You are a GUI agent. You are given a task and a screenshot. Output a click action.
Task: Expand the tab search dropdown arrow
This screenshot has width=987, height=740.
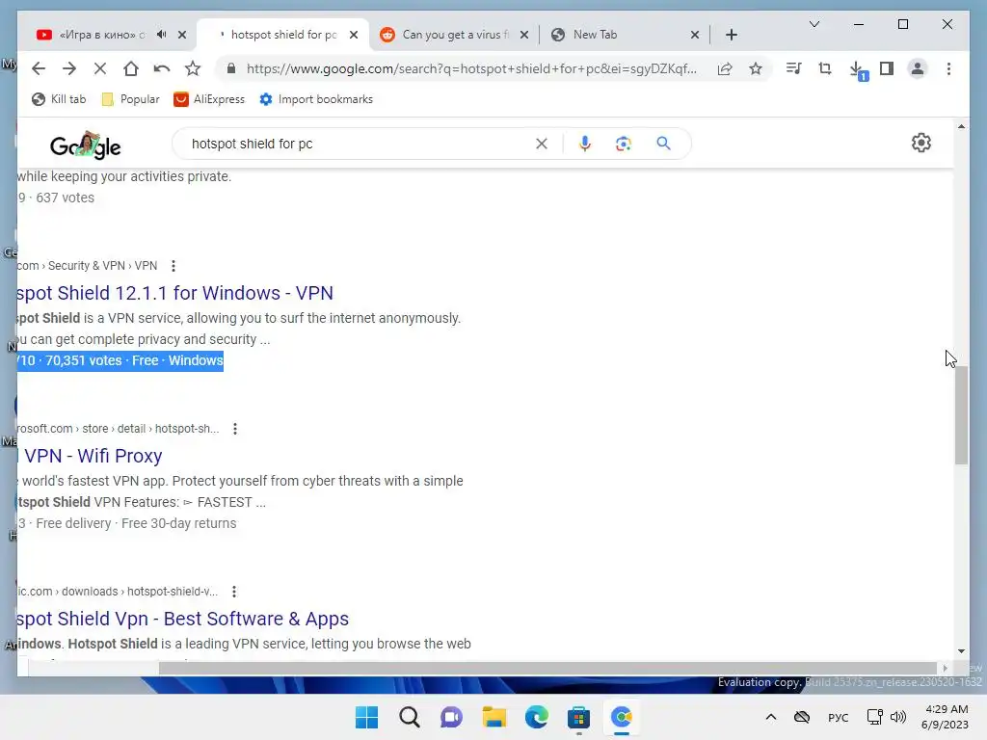[x=814, y=24]
